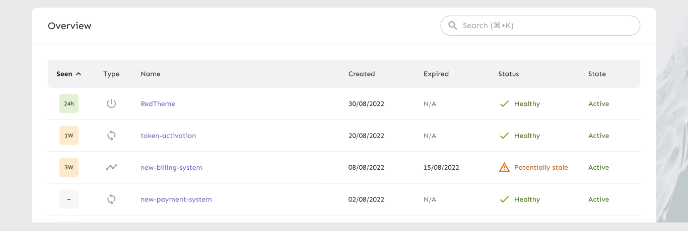Image resolution: width=688 pixels, height=231 pixels.
Task: Open the new-billing-system link
Action: coord(171,167)
